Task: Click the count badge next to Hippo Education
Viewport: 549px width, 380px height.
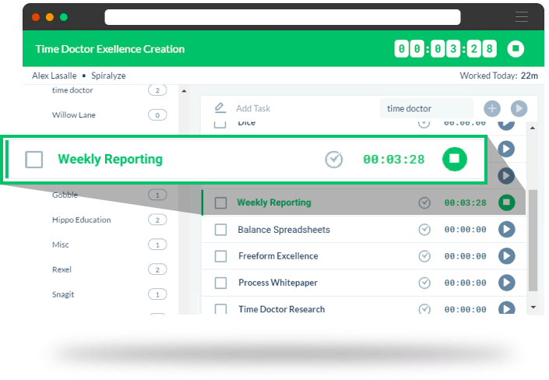Action: click(x=157, y=220)
